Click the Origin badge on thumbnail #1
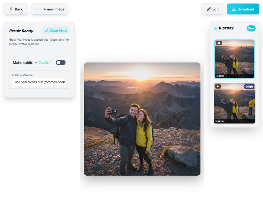The width and height of the screenshot is (263, 220). [x=249, y=87]
